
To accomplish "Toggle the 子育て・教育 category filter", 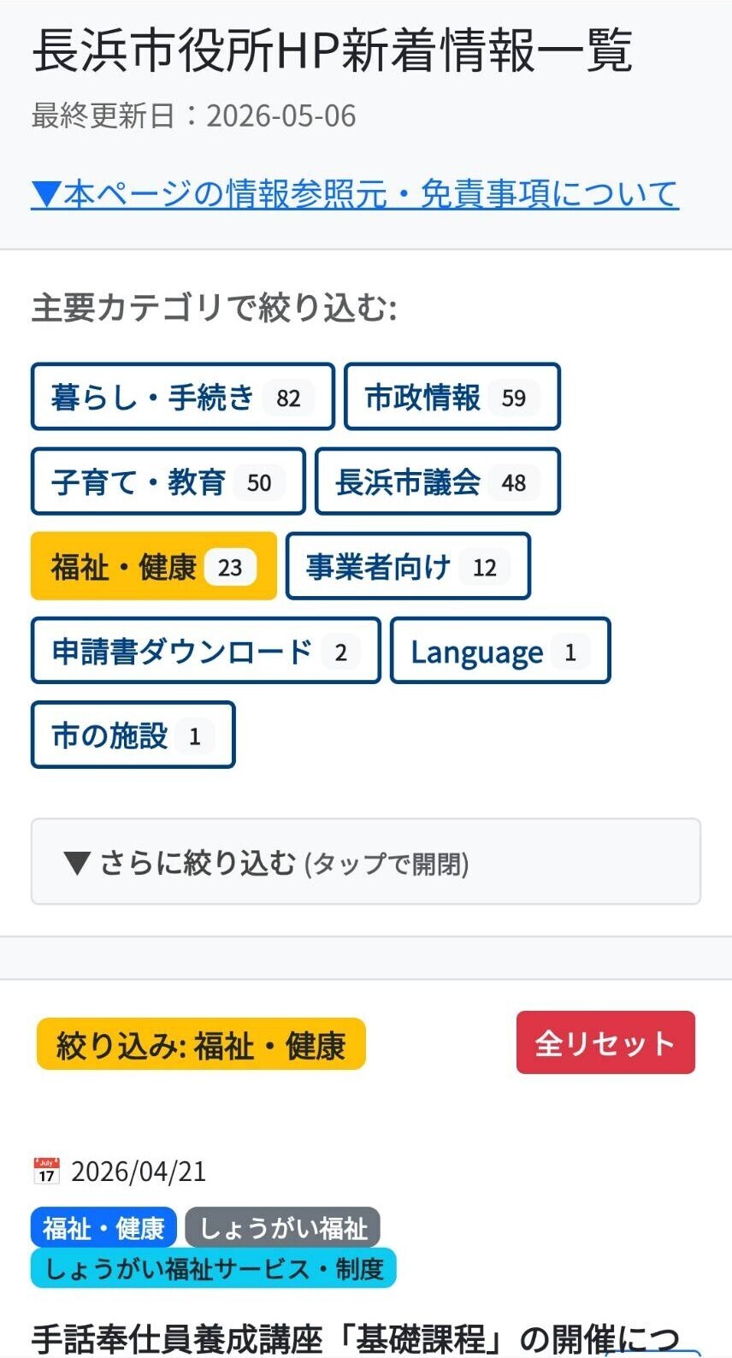I will click(168, 481).
